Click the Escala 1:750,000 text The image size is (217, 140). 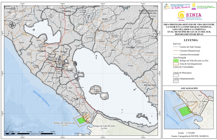(x=189, y=133)
